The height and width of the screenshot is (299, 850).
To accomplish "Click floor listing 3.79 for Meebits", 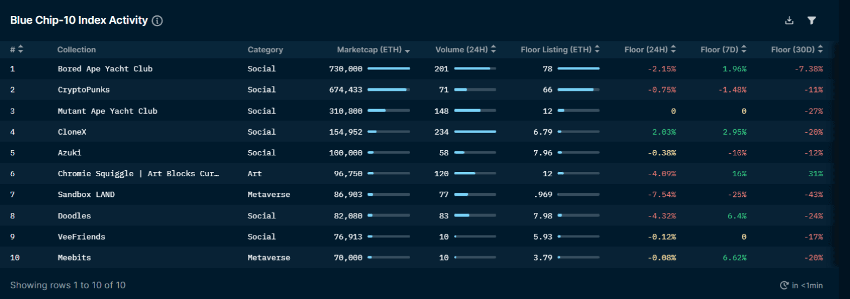I will pos(543,257).
